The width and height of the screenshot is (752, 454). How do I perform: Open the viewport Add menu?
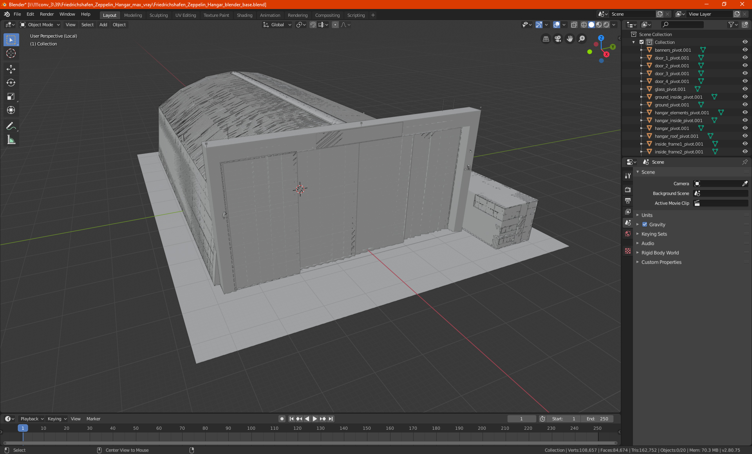103,25
